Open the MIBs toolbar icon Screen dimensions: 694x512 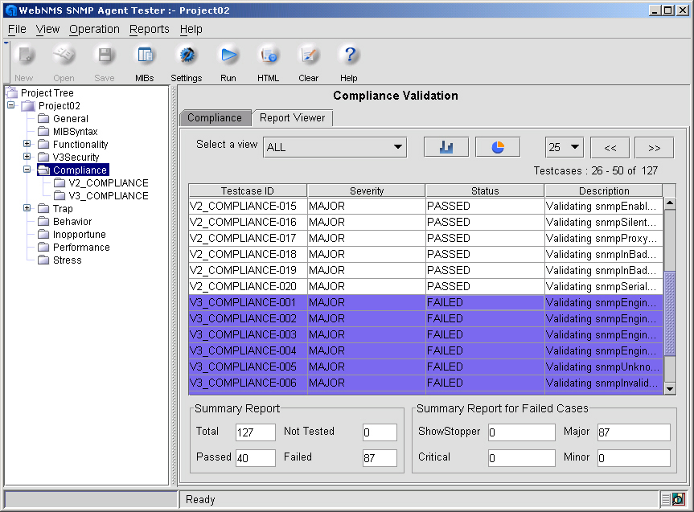(x=145, y=55)
